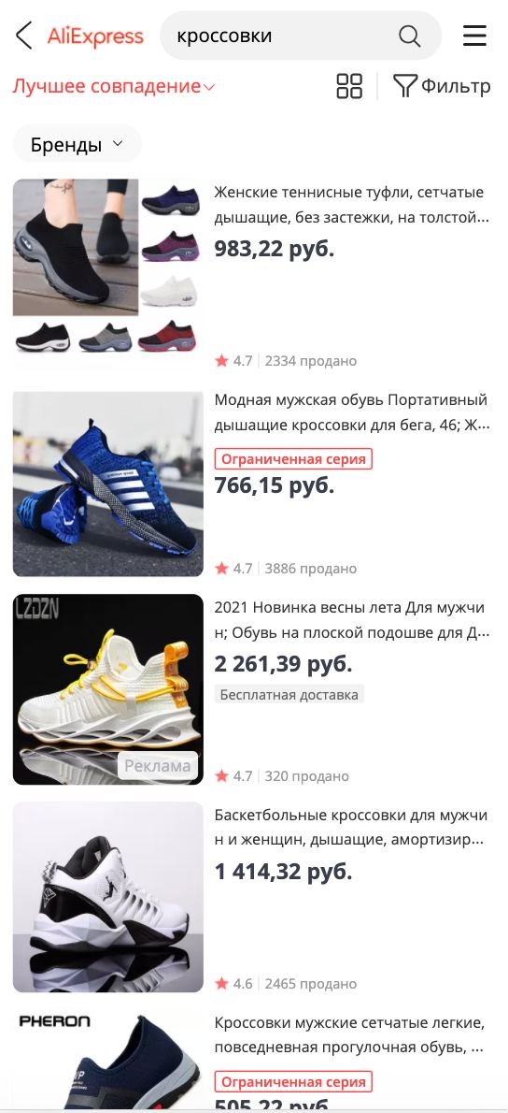508x1113 pixels.
Task: Click the кроссовки search field
Action: (301, 36)
